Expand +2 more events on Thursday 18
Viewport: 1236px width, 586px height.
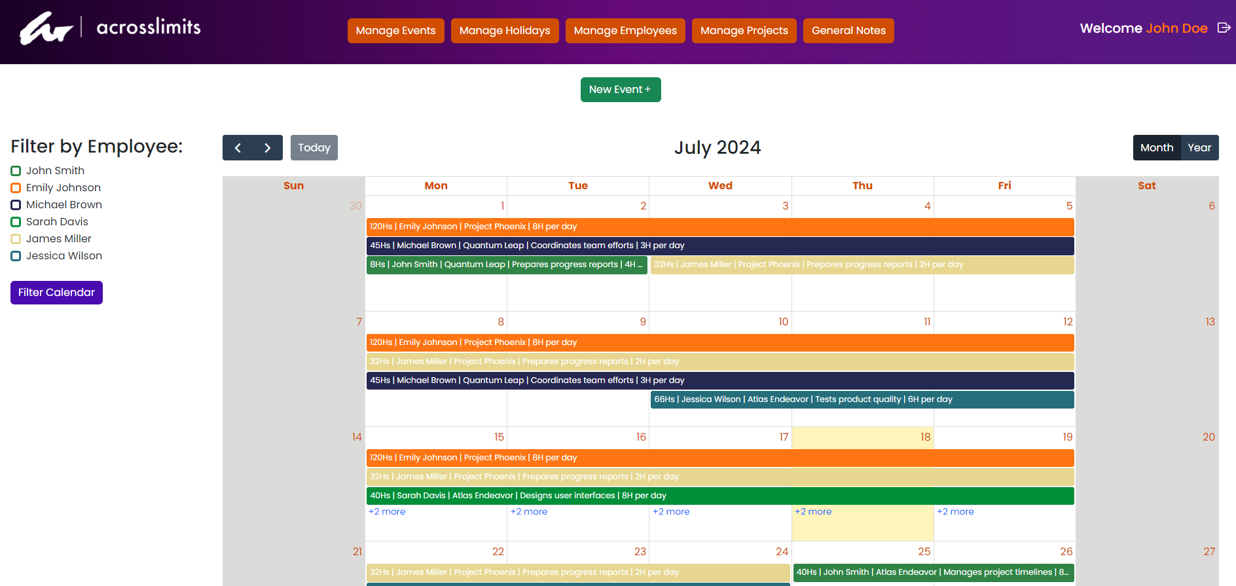point(813,511)
